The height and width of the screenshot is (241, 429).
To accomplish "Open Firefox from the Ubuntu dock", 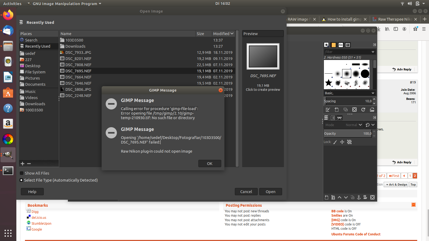I will click(8, 15).
